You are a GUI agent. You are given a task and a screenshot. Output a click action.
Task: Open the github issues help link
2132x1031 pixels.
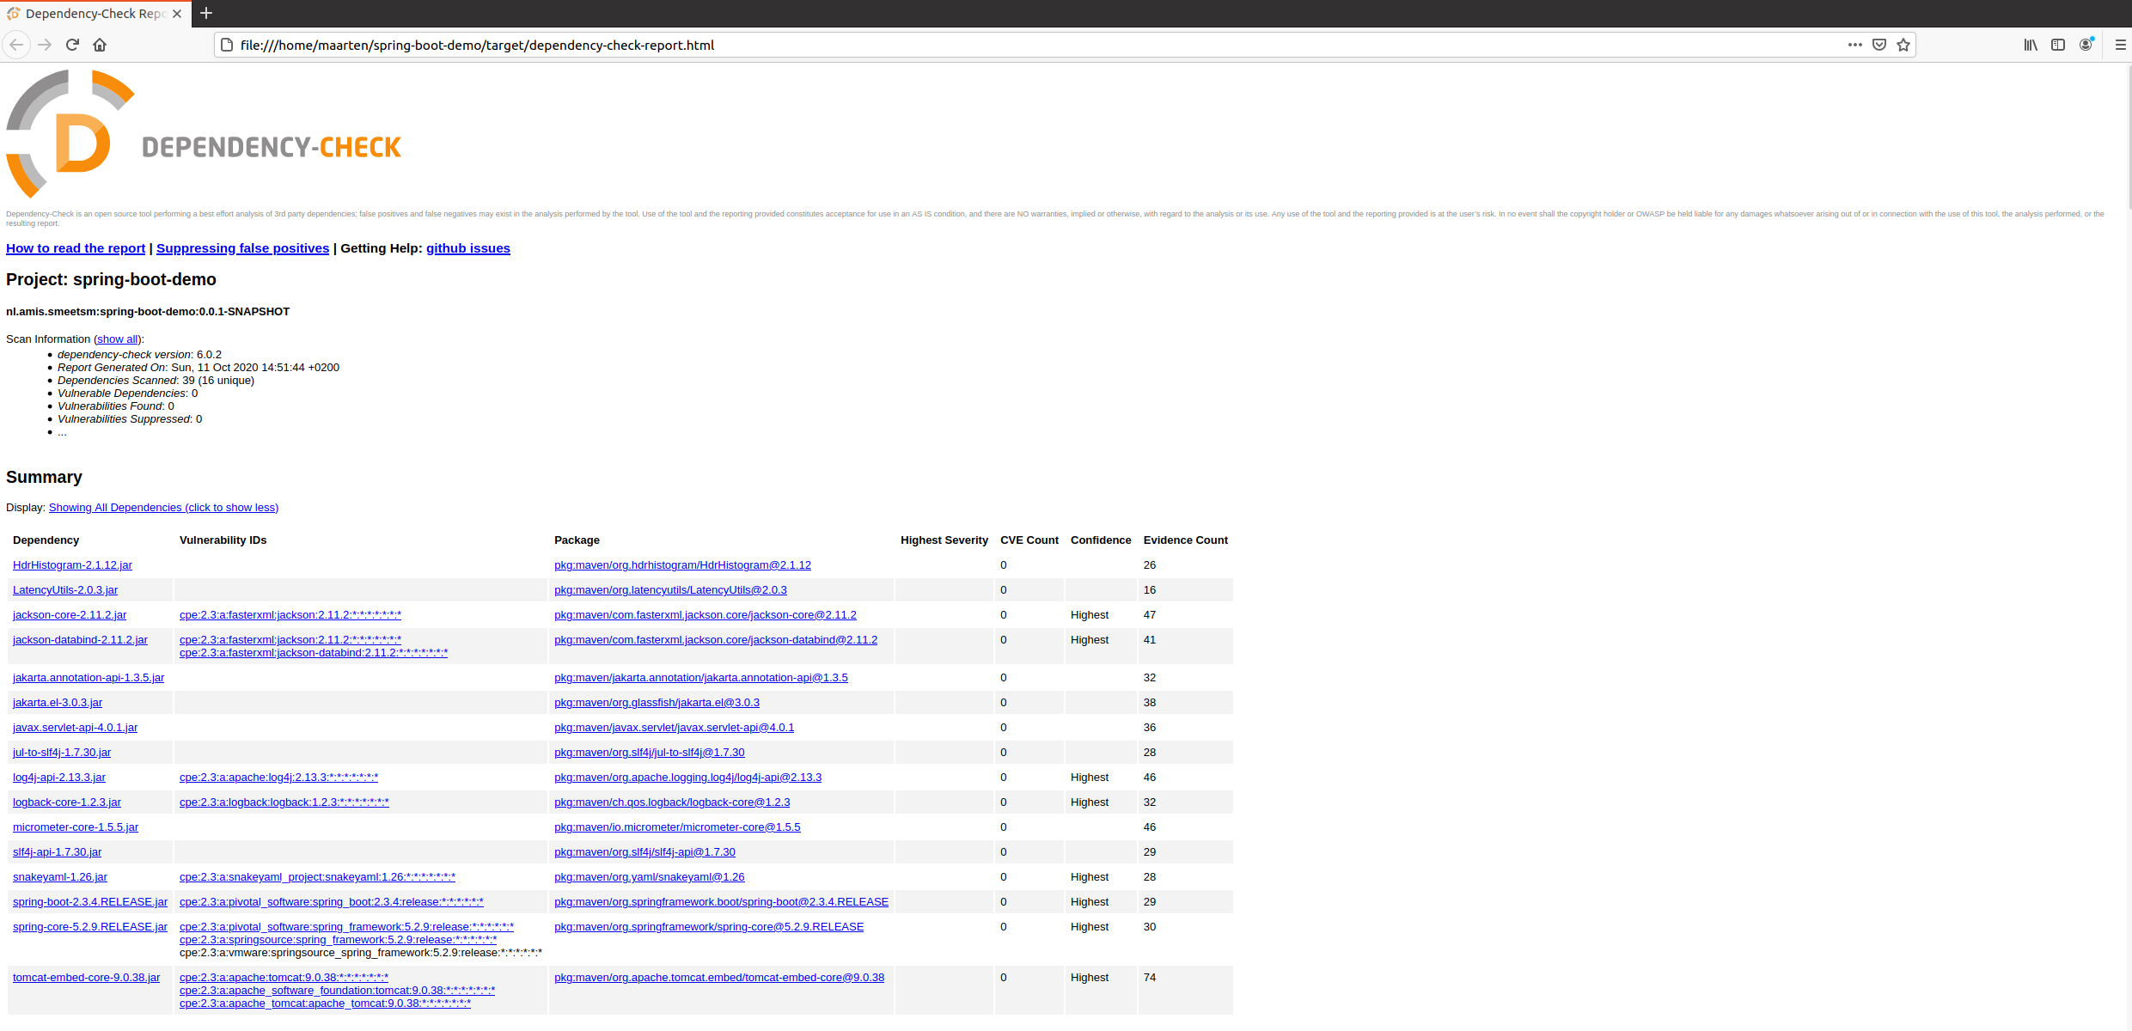(x=467, y=248)
